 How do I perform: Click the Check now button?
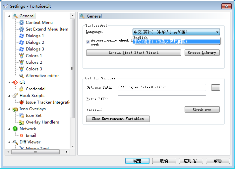[x=202, y=110]
